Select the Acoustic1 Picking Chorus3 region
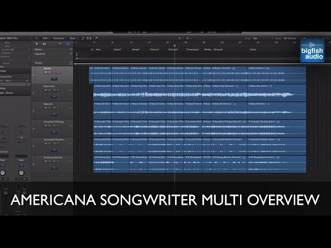331x248 pixels. pyautogui.click(x=229, y=128)
